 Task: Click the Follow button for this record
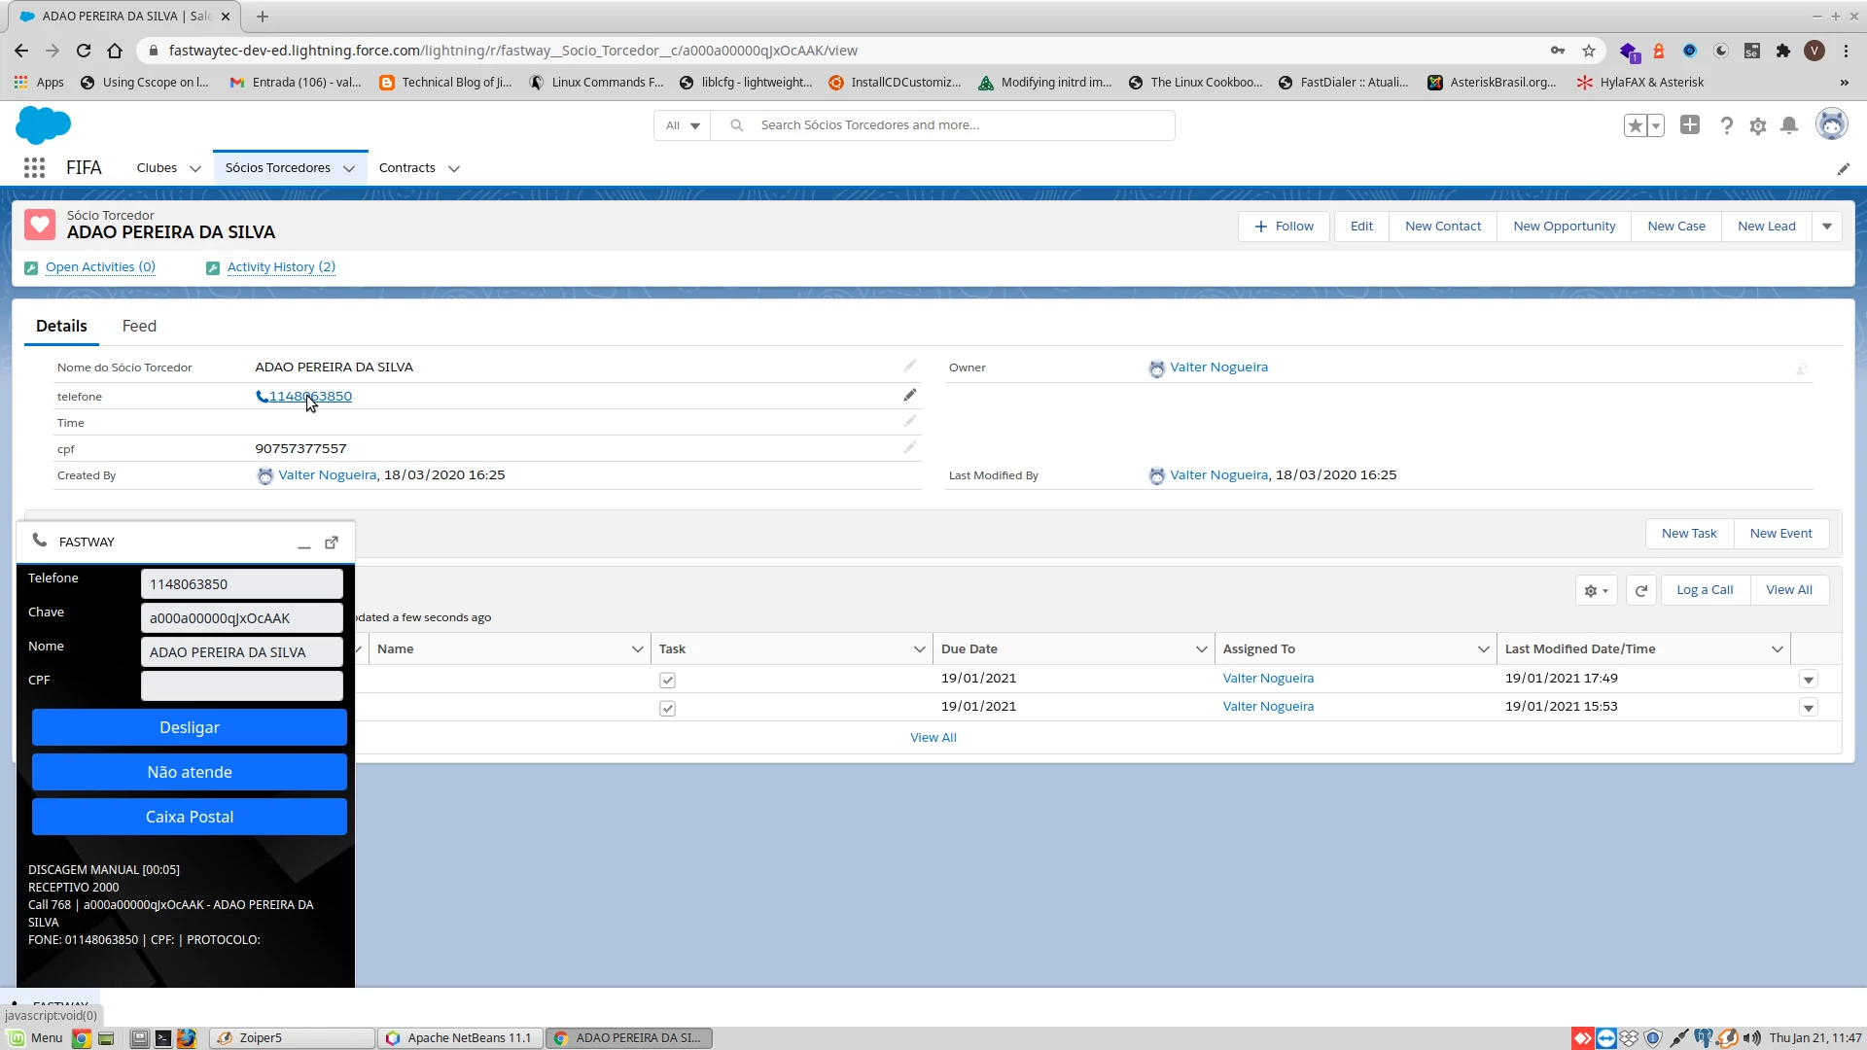(1286, 226)
